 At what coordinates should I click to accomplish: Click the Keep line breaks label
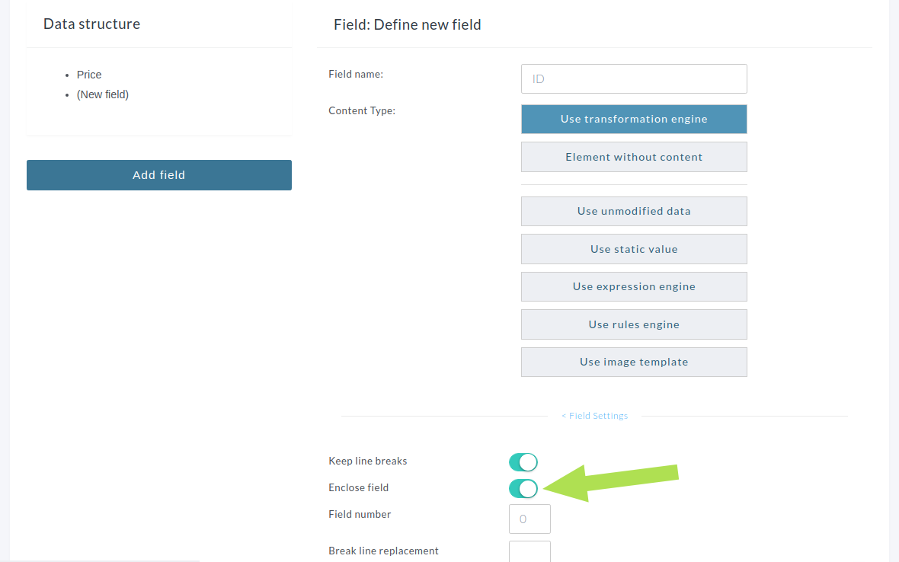pyautogui.click(x=367, y=461)
